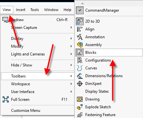The width and height of the screenshot is (143, 118).
Task: Click the Configurations toolbar label
Action: pyautogui.click(x=98, y=60)
